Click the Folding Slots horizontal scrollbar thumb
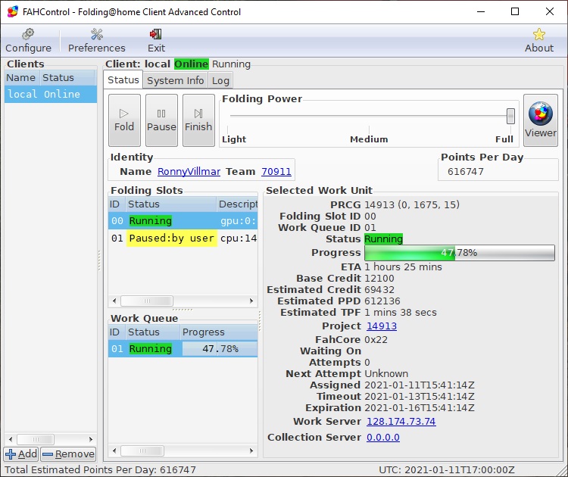This screenshot has width=568, height=477. tap(147, 301)
